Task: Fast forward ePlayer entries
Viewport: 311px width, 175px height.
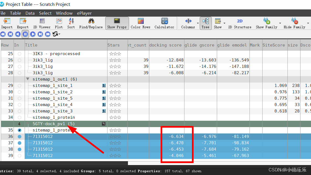Action: [48, 34]
